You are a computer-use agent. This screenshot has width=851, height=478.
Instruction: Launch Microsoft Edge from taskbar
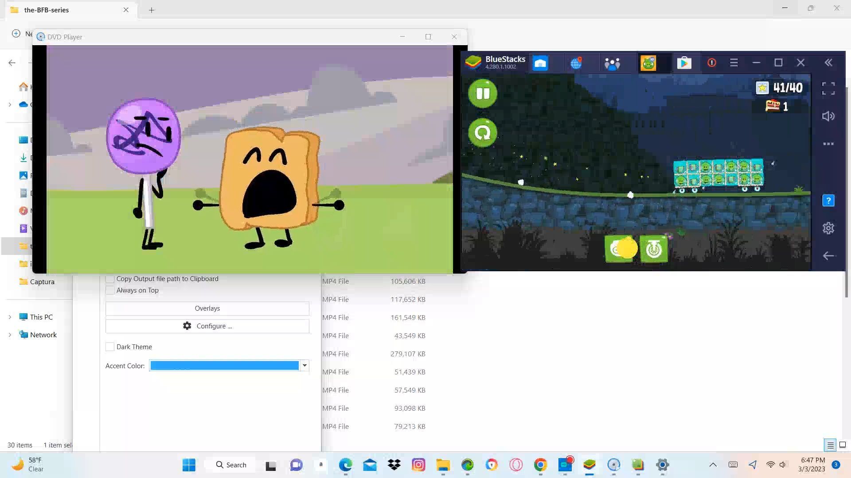[345, 465]
